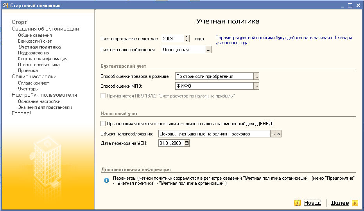Viewport: 364px width, 211px height.
Task: Click the yellow forward arrow icon
Action: coord(355,203)
